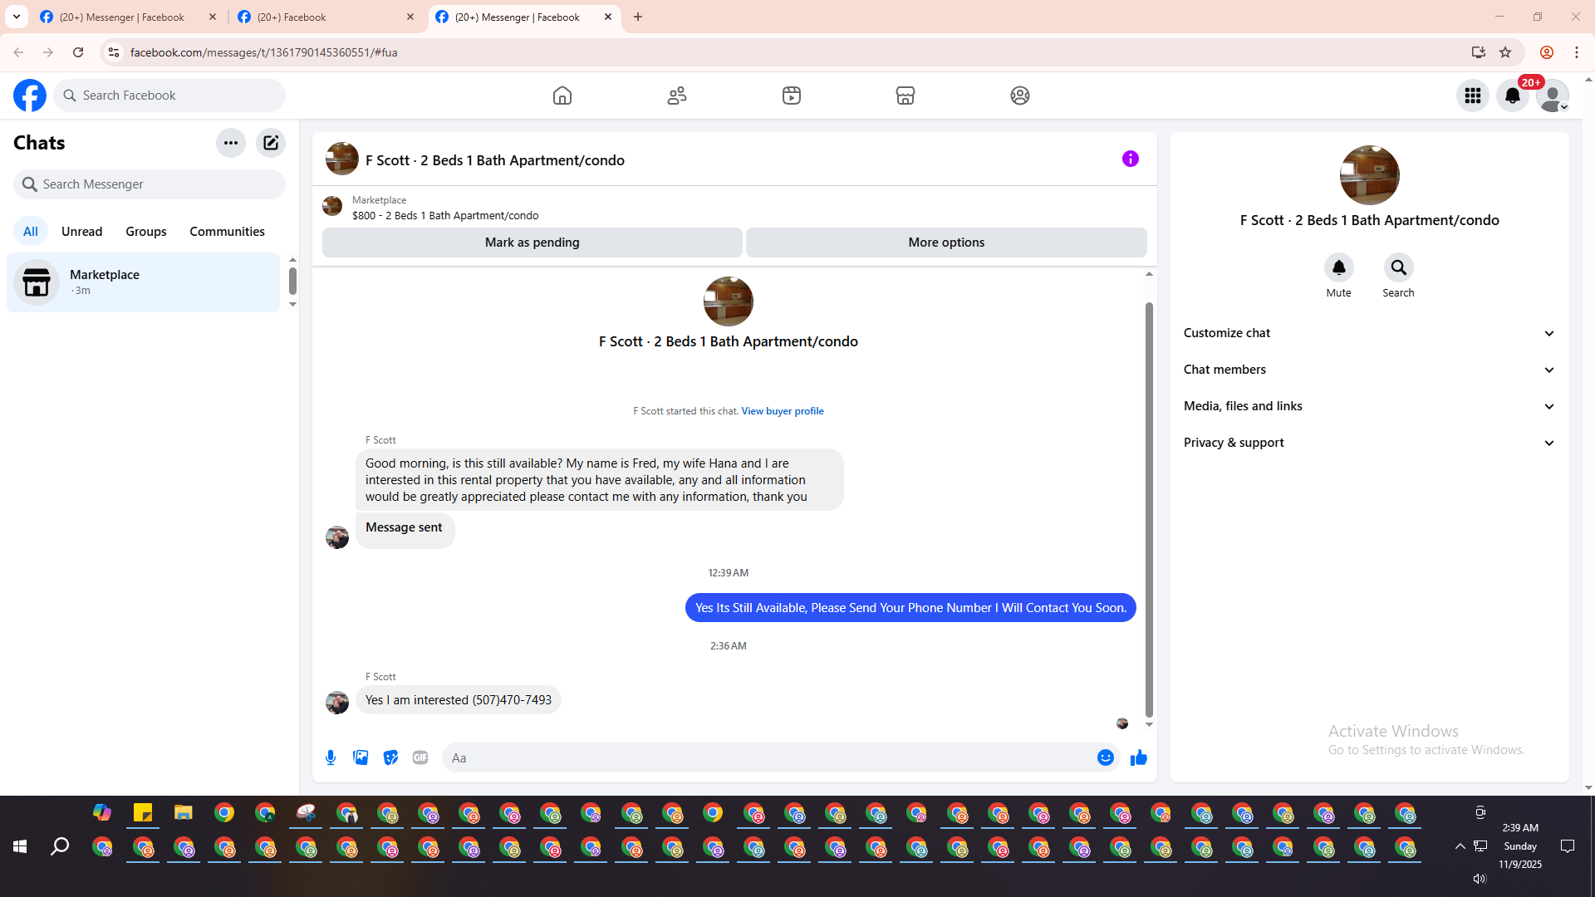Click the voice clip microphone icon

331,757
